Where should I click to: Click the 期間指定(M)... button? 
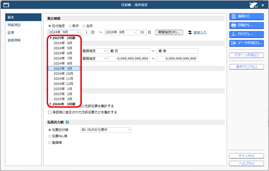pyautogui.click(x=169, y=32)
